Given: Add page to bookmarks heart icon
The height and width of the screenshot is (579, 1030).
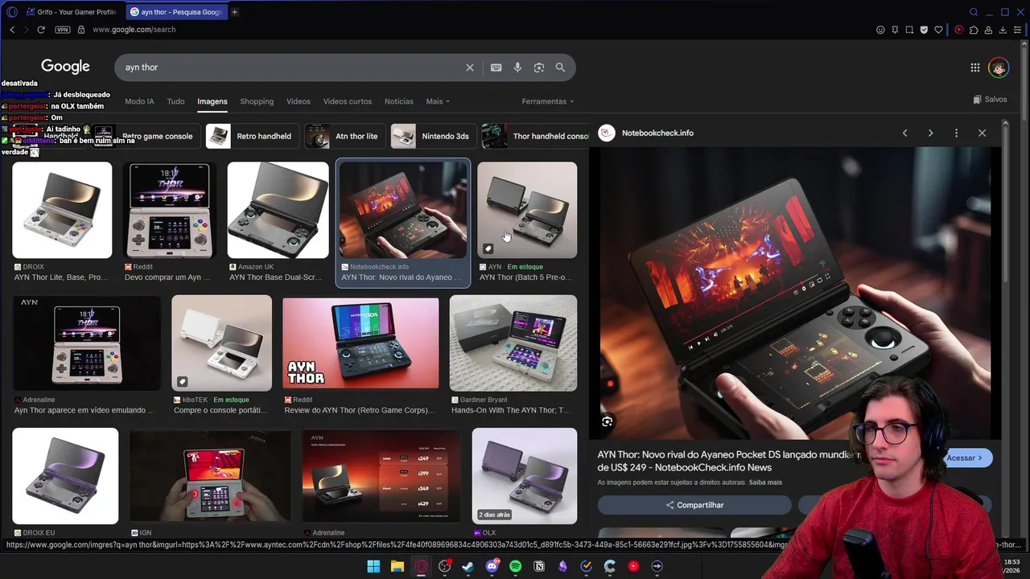Looking at the screenshot, I should pyautogui.click(x=938, y=30).
